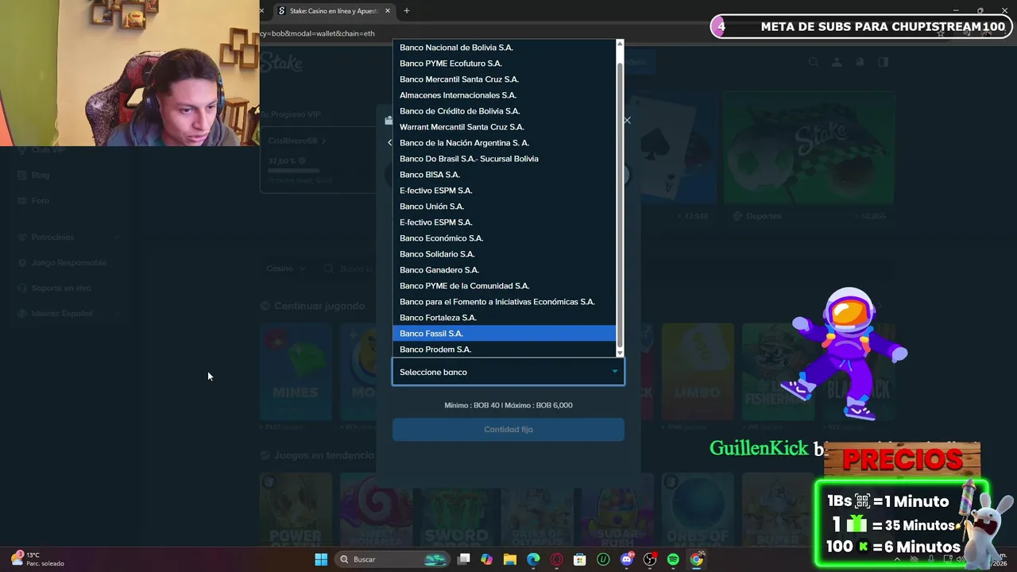Open Opera browser from the taskbar
1017x572 pixels.
coord(556,559)
